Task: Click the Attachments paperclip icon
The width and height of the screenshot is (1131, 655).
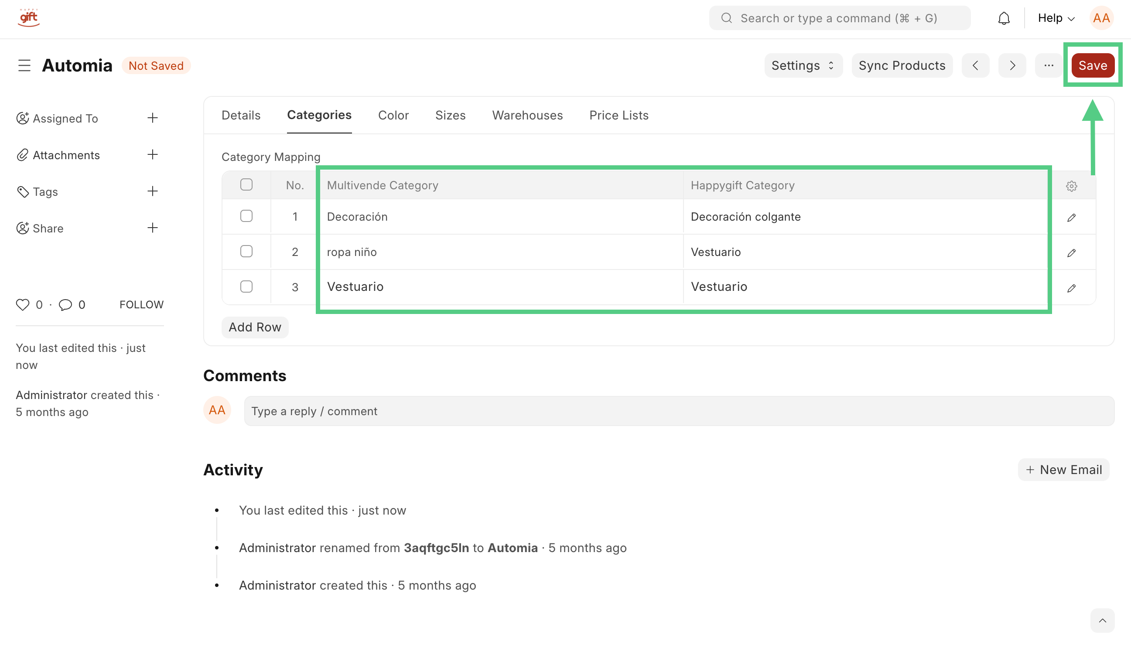Action: pos(22,155)
